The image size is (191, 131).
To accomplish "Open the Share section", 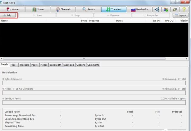I will pyautogui.click(x=38, y=9).
